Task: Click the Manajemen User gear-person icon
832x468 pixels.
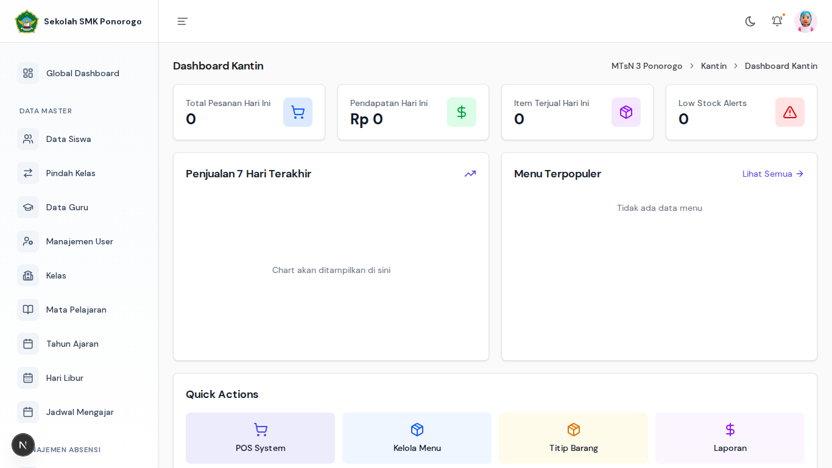Action: [x=28, y=241]
